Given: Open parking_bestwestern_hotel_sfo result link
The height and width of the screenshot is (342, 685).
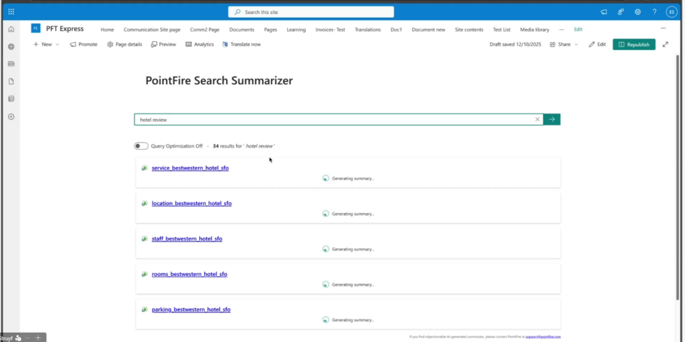Looking at the screenshot, I should click(x=191, y=309).
